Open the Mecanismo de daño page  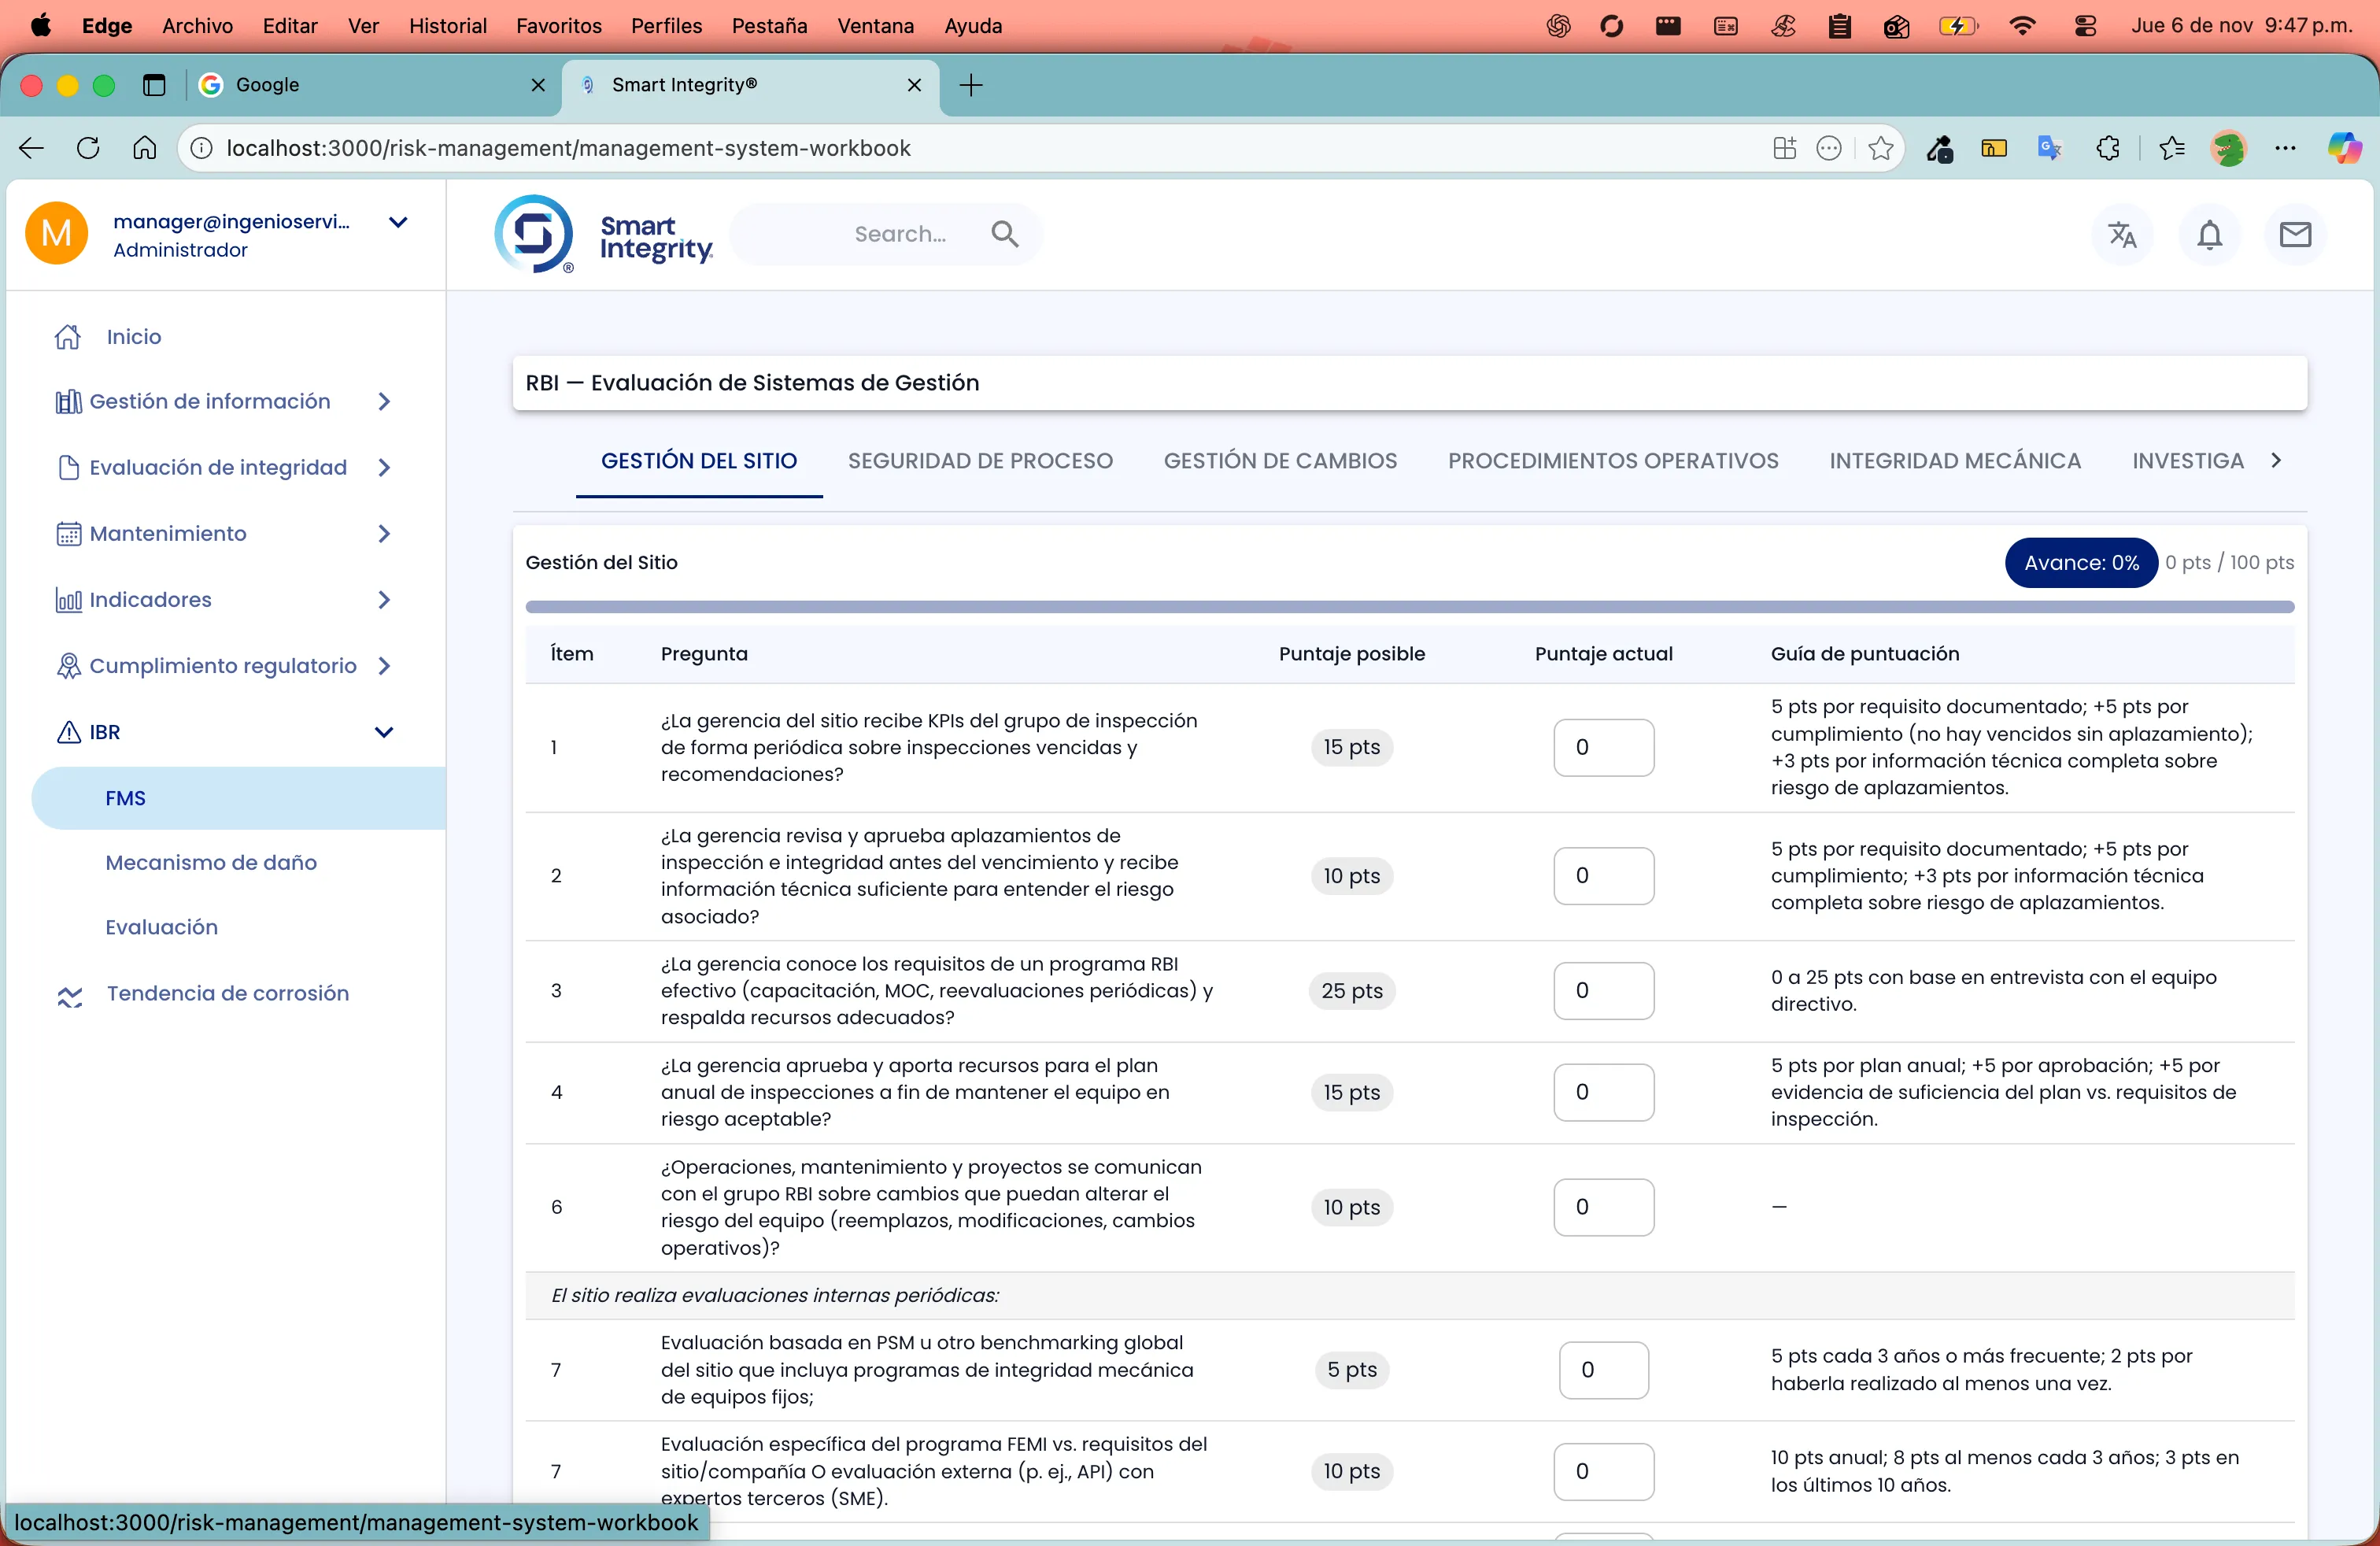coord(211,861)
